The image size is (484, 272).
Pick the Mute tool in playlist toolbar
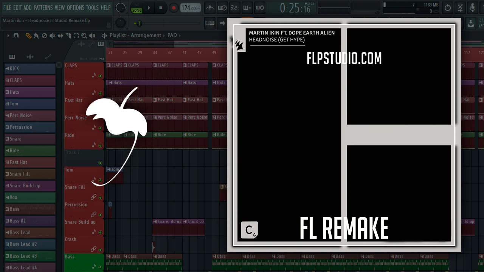click(52, 36)
